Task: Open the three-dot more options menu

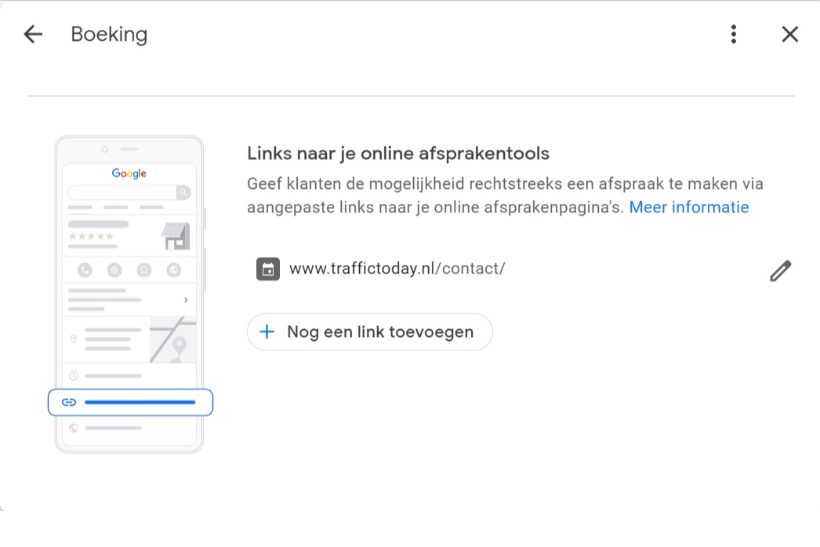Action: 733,34
